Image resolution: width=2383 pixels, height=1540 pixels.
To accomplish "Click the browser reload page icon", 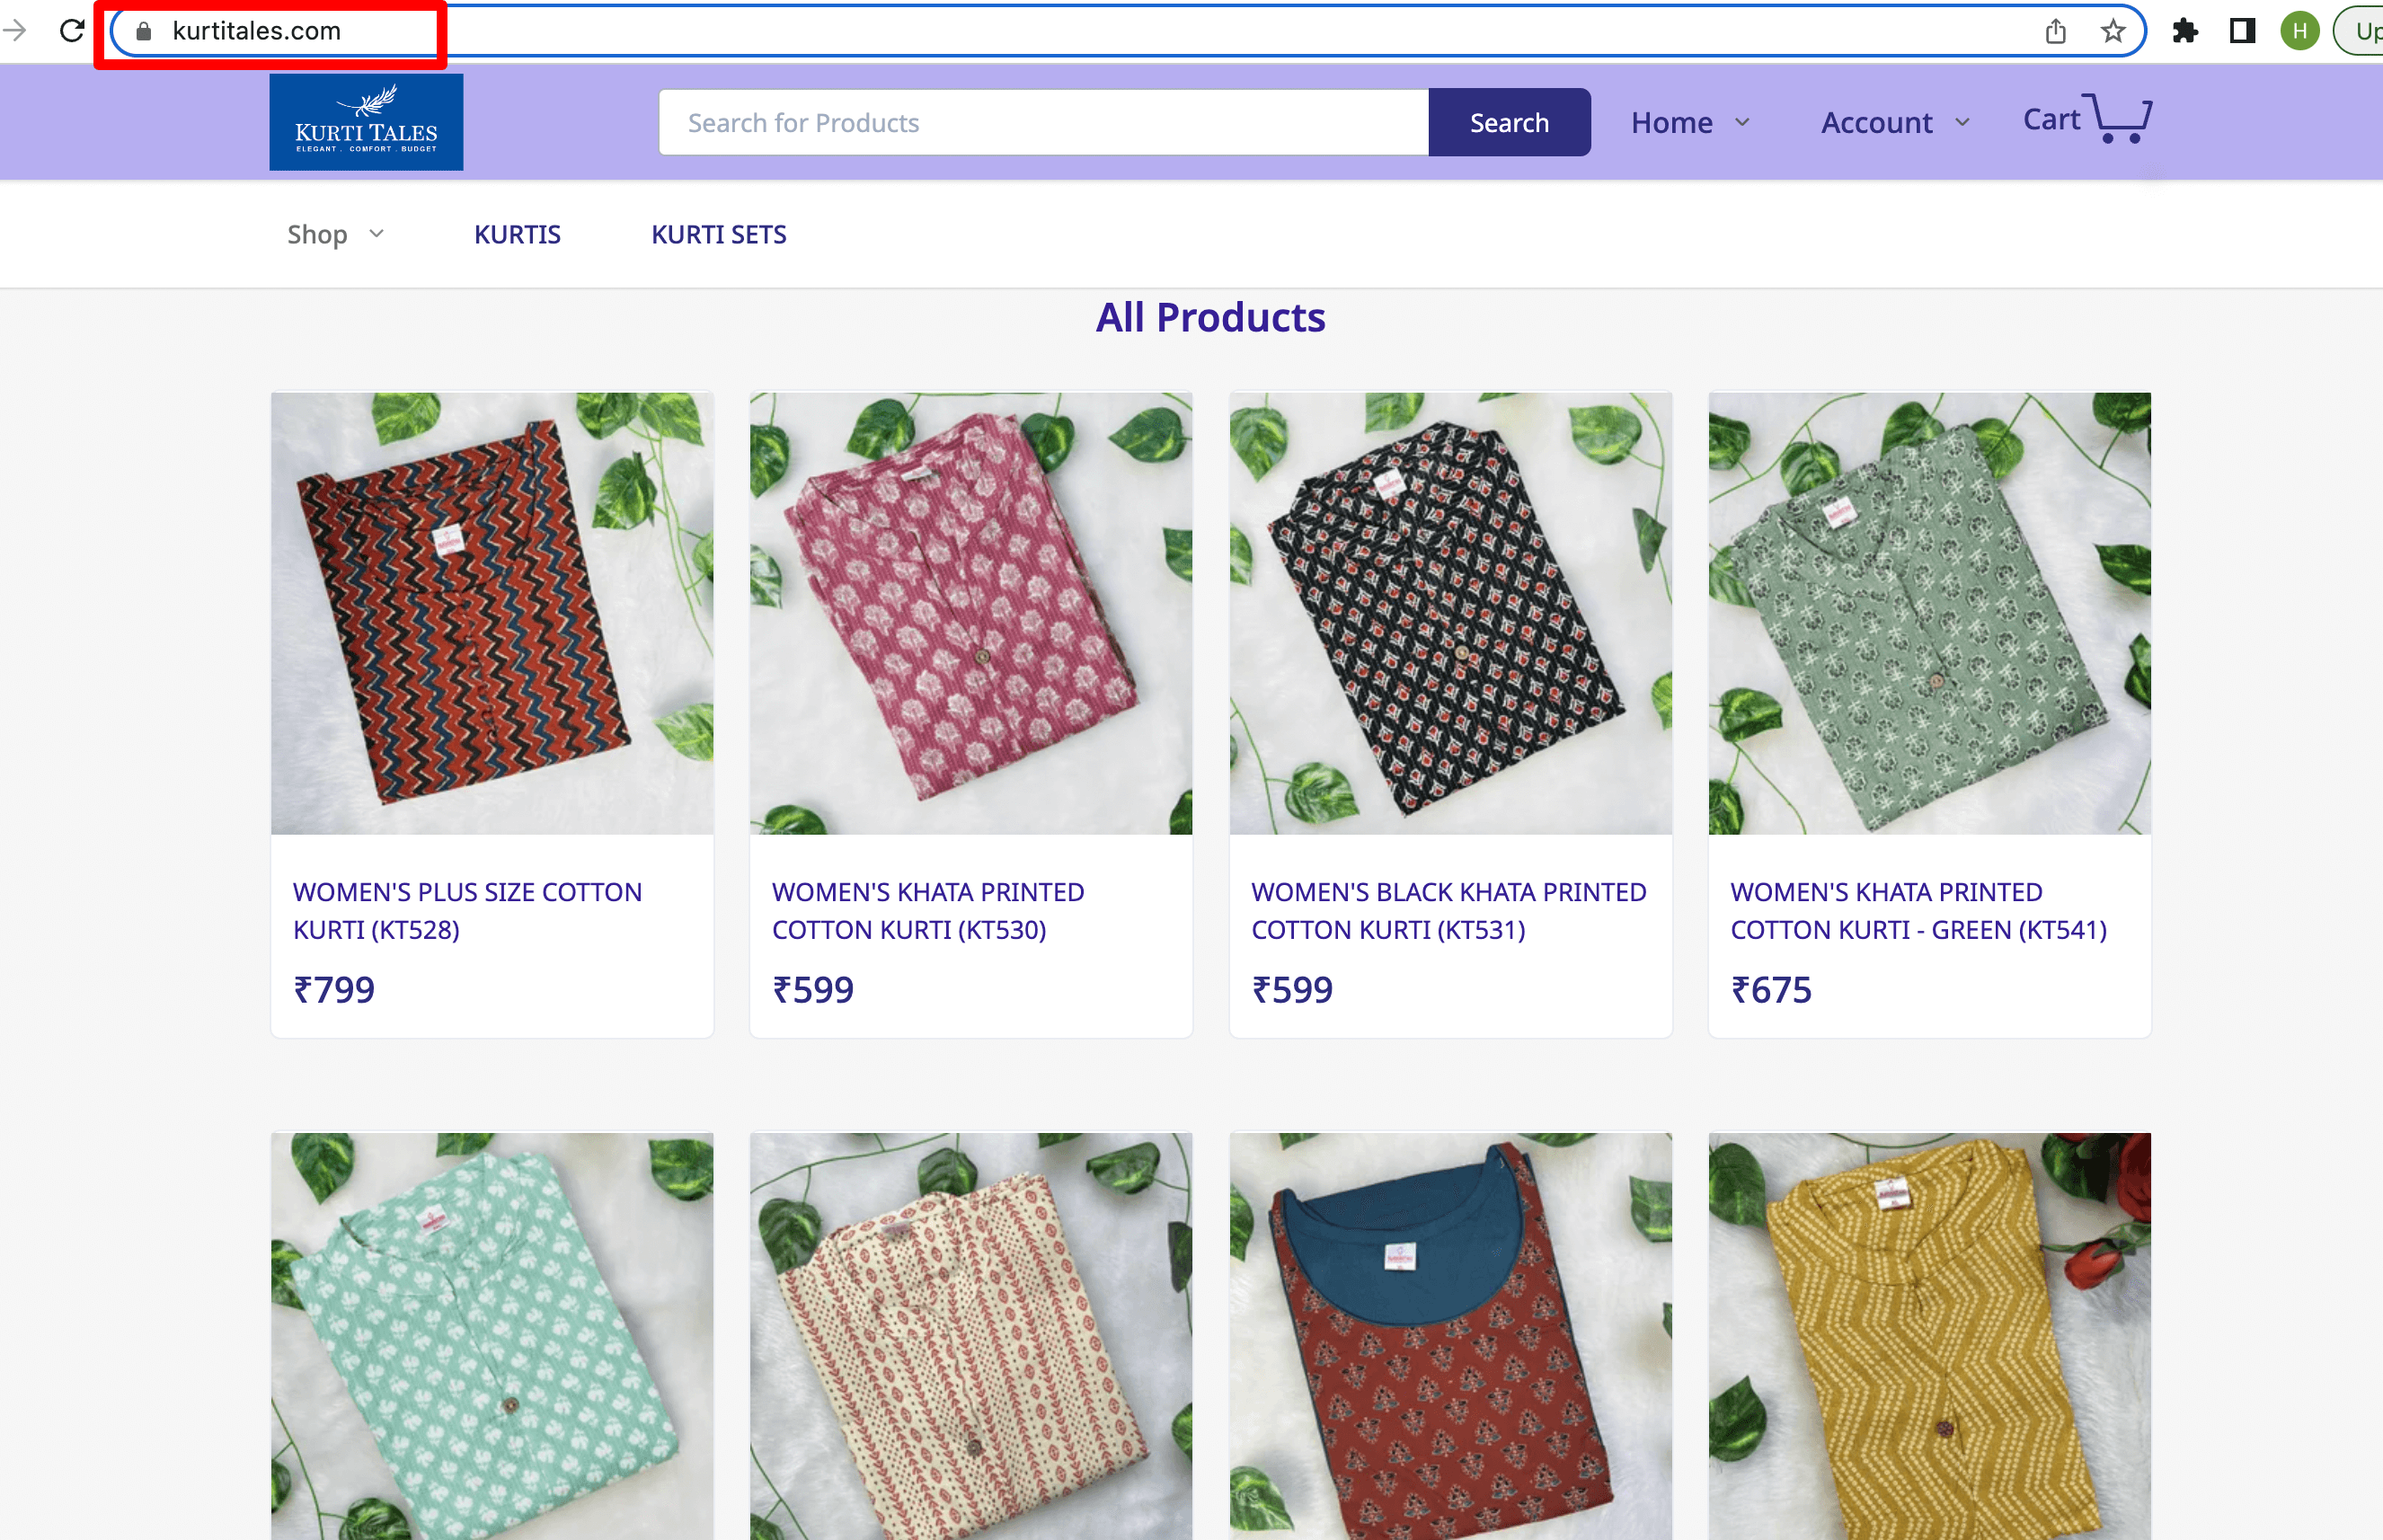I will coord(72,30).
